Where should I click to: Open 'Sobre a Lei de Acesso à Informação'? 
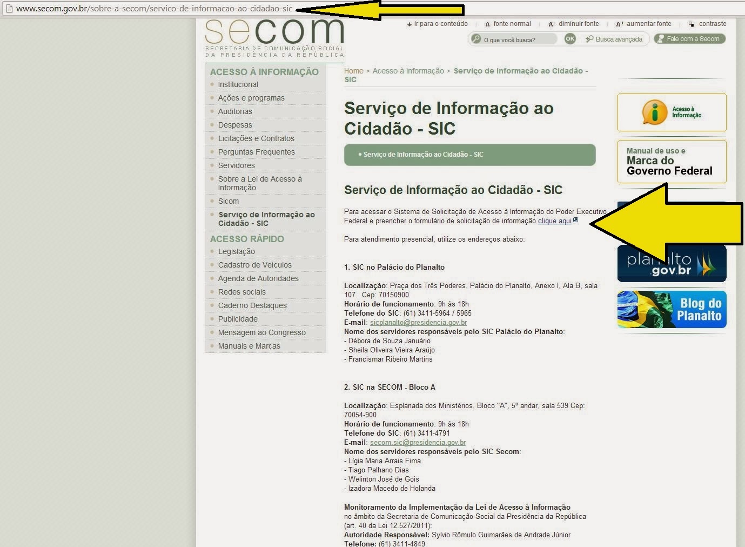tap(260, 183)
